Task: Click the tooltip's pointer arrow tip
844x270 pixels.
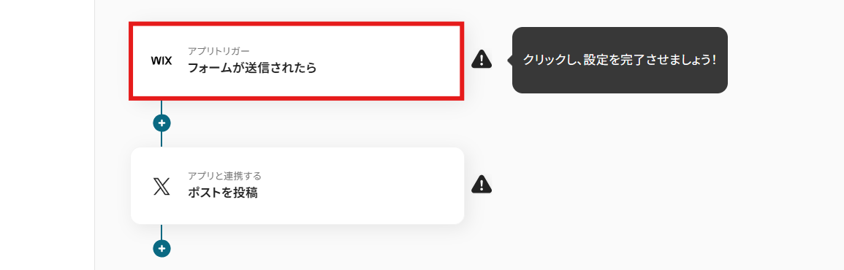Action: [x=509, y=60]
